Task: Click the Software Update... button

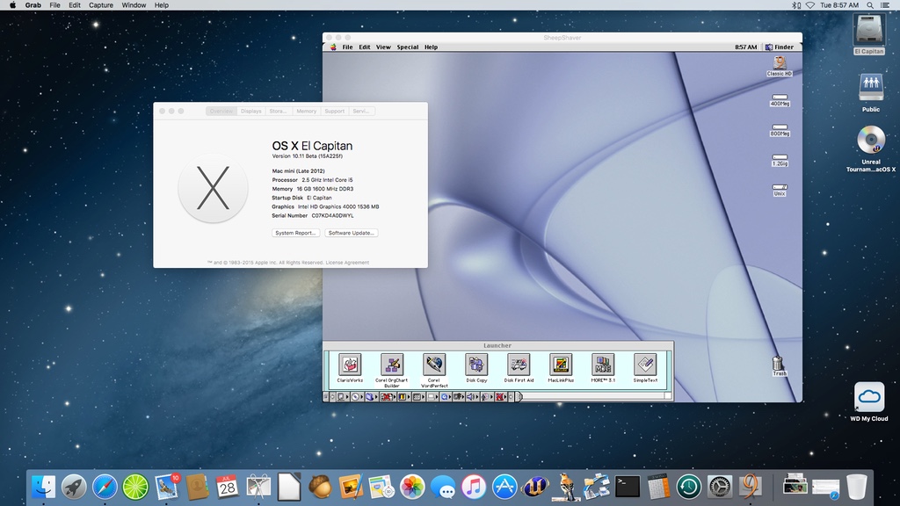Action: point(352,233)
